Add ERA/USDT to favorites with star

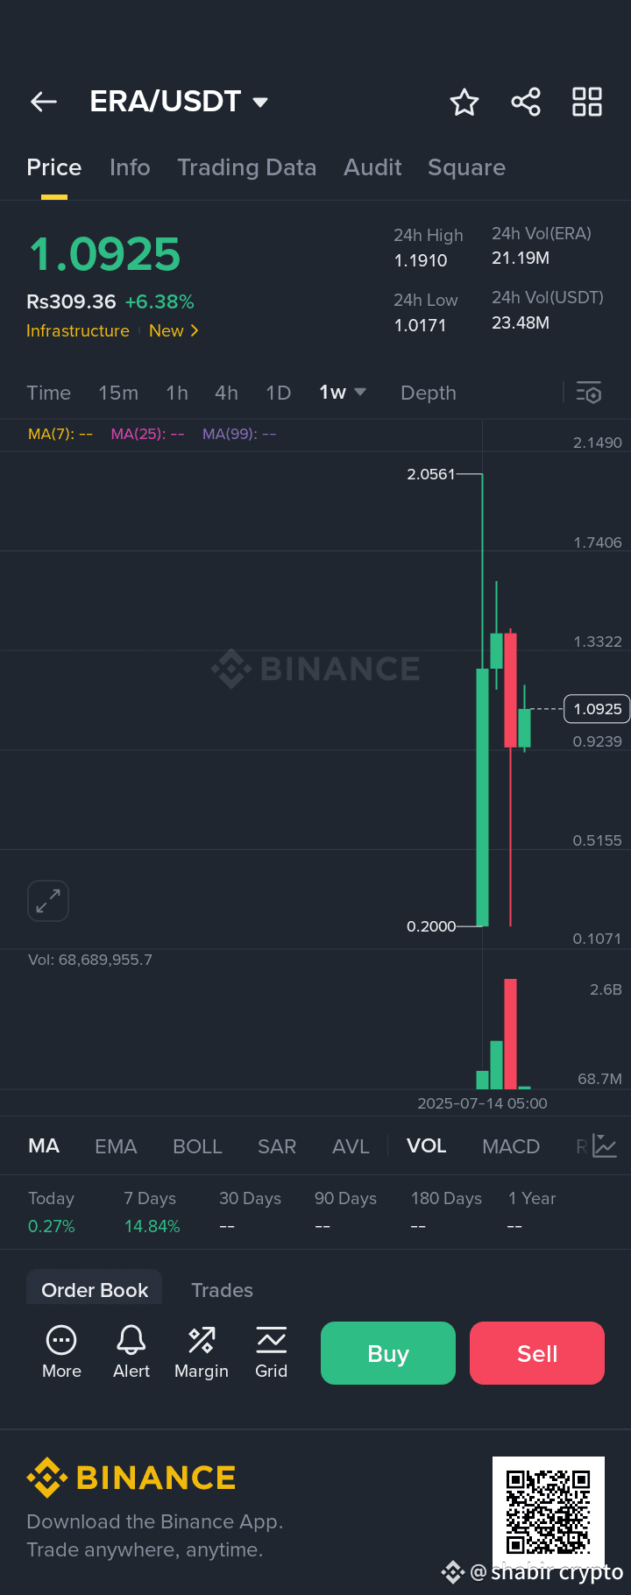464,103
